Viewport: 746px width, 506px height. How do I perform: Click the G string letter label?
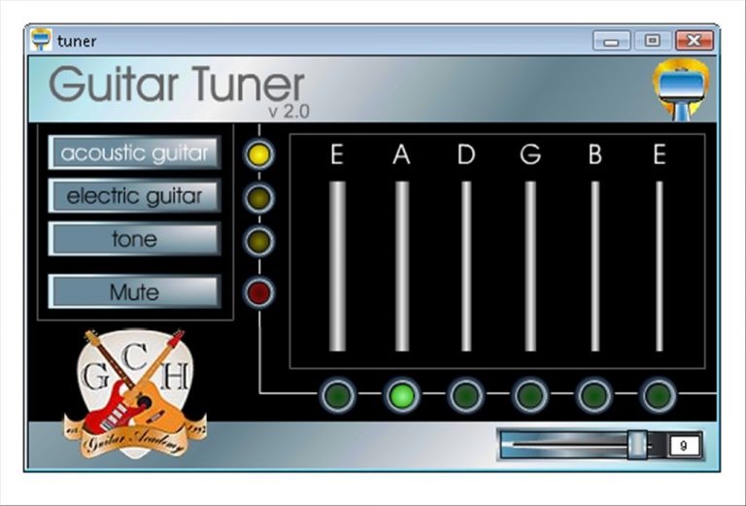coord(530,154)
